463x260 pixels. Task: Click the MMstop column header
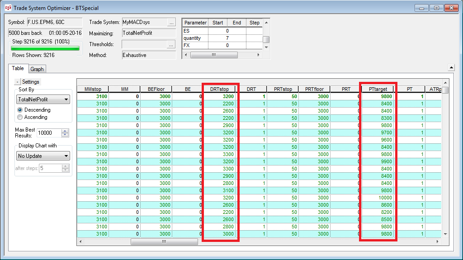93,89
